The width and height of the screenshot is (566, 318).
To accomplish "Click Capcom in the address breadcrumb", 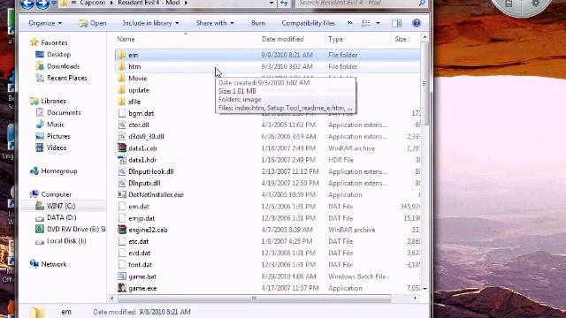I will (92, 3).
